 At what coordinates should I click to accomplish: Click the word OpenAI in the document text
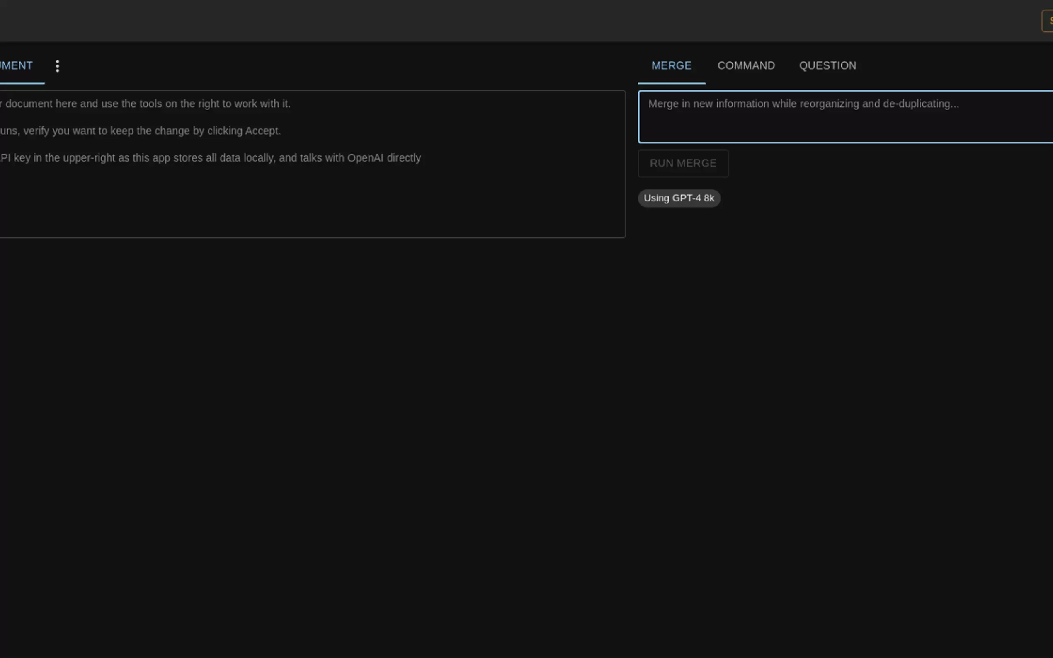(365, 158)
